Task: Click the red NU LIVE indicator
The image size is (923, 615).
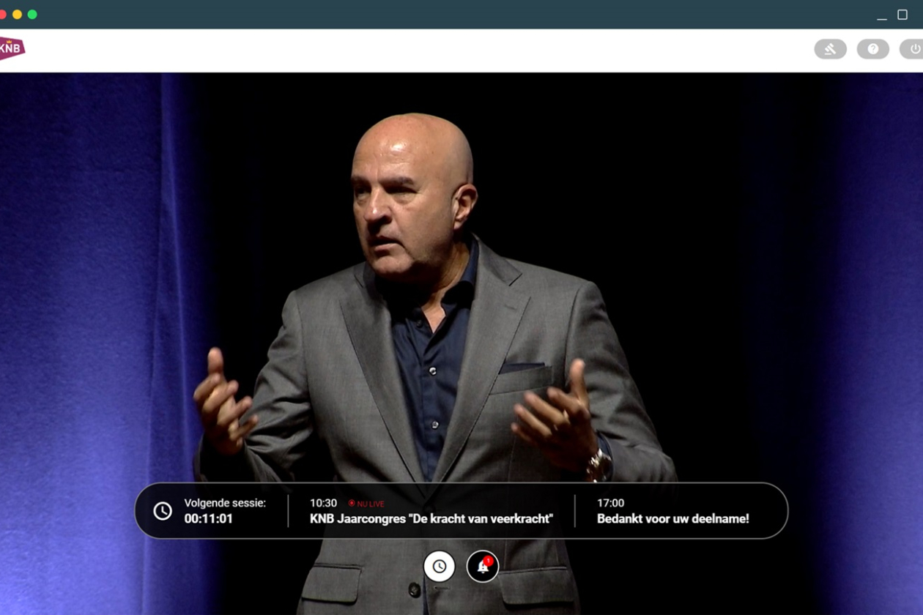Action: pyautogui.click(x=366, y=504)
